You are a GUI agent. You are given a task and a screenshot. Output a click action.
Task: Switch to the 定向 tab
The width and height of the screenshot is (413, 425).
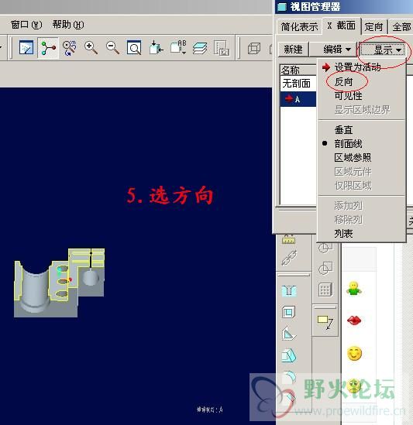pyautogui.click(x=373, y=27)
